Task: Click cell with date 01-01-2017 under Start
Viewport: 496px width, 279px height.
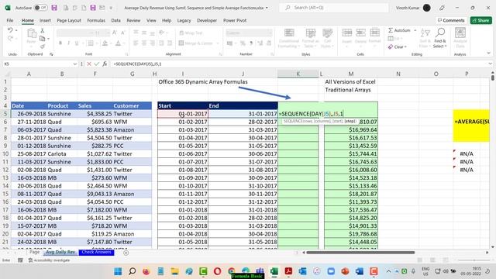Action: point(183,114)
